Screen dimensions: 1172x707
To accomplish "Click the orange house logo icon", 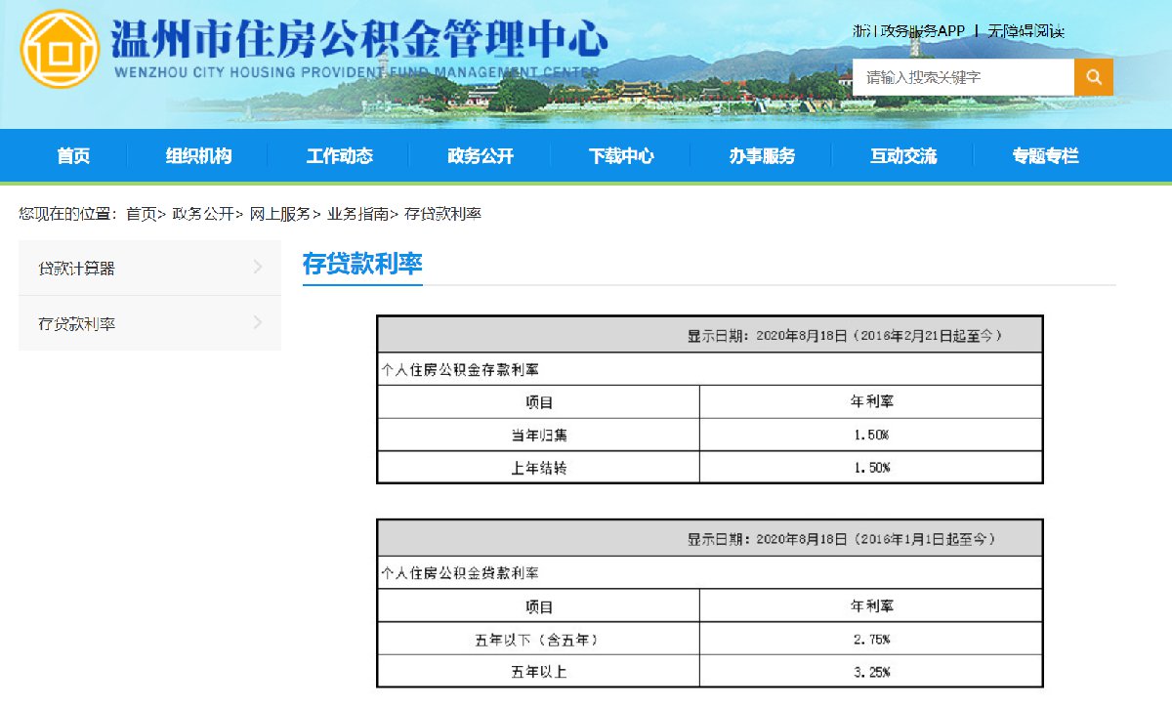I will pyautogui.click(x=60, y=49).
